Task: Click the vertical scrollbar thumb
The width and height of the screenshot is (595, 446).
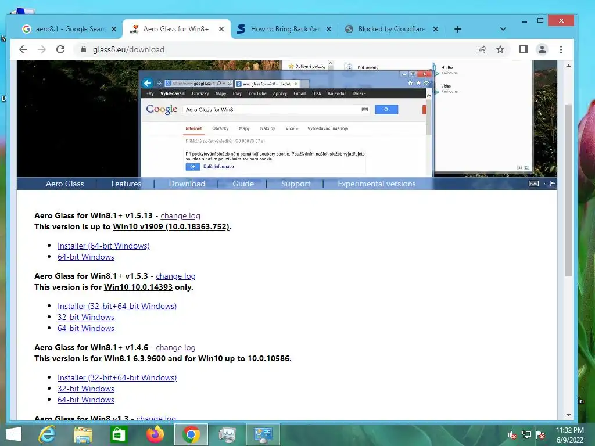Action: pos(568,190)
